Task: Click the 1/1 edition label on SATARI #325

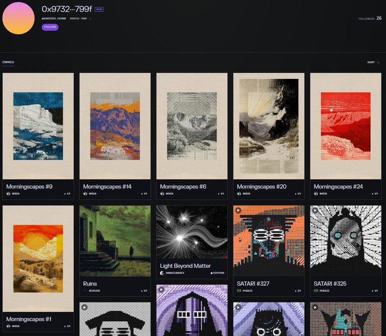Action: click(x=374, y=291)
